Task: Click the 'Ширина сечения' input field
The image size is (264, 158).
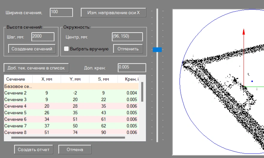Action: (x=61, y=12)
